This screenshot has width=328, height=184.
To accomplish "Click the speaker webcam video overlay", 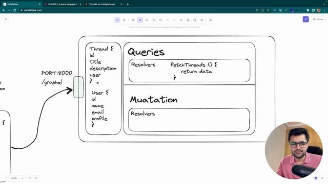I will click(x=294, y=150).
